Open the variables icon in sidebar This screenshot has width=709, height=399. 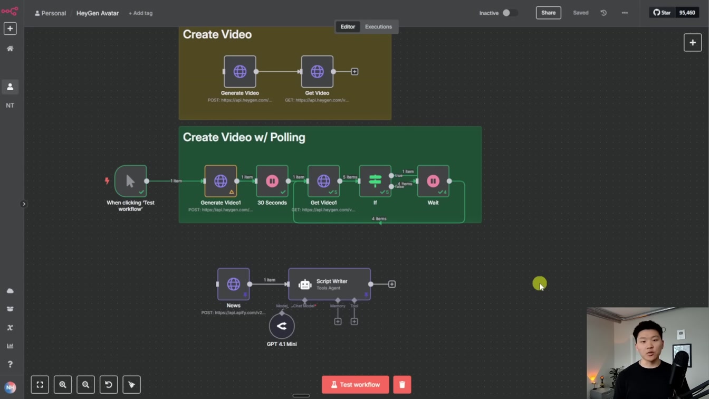(10, 328)
